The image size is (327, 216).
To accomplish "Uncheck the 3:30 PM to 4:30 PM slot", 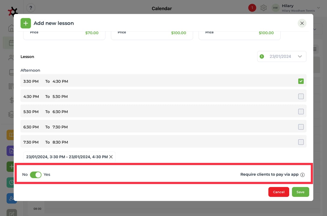I will tap(301, 81).
